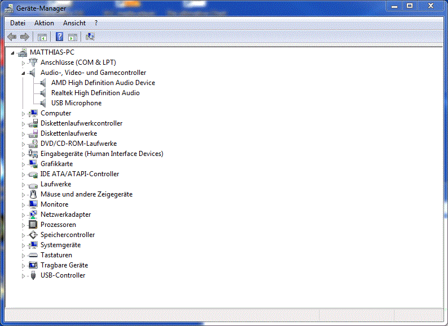Select Audio-, Video- und Gamecontroller label
The image size is (448, 326).
93,73
